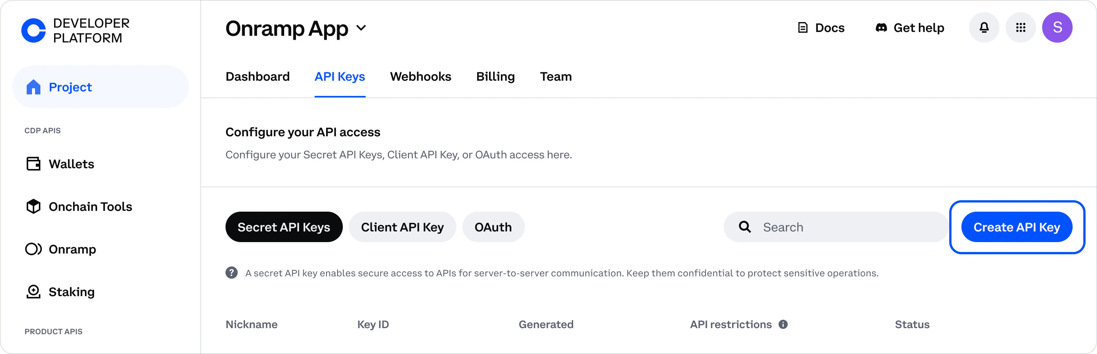Open the apps grid menu
Image resolution: width=1097 pixels, height=354 pixels.
[x=1021, y=27]
